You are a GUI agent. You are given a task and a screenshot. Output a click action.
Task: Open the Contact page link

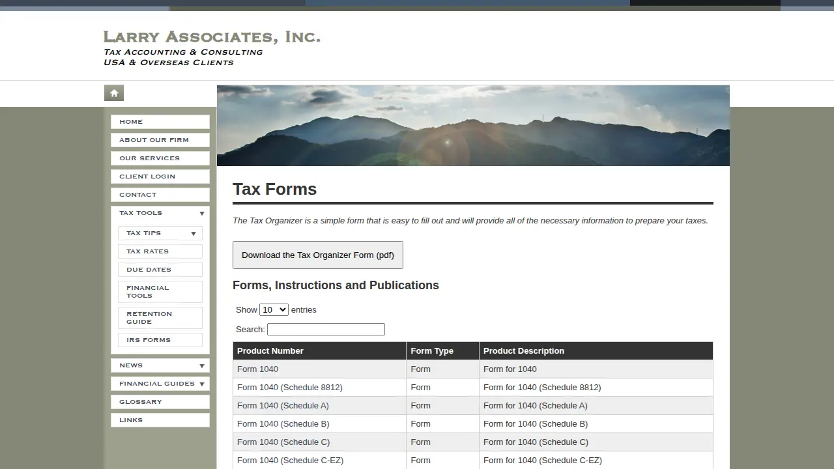pos(160,195)
